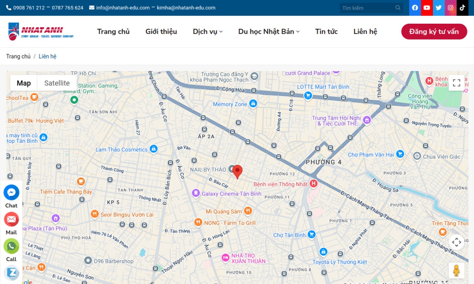Switch the map to Map view
Screen dimensions: 474x284
tap(24, 83)
